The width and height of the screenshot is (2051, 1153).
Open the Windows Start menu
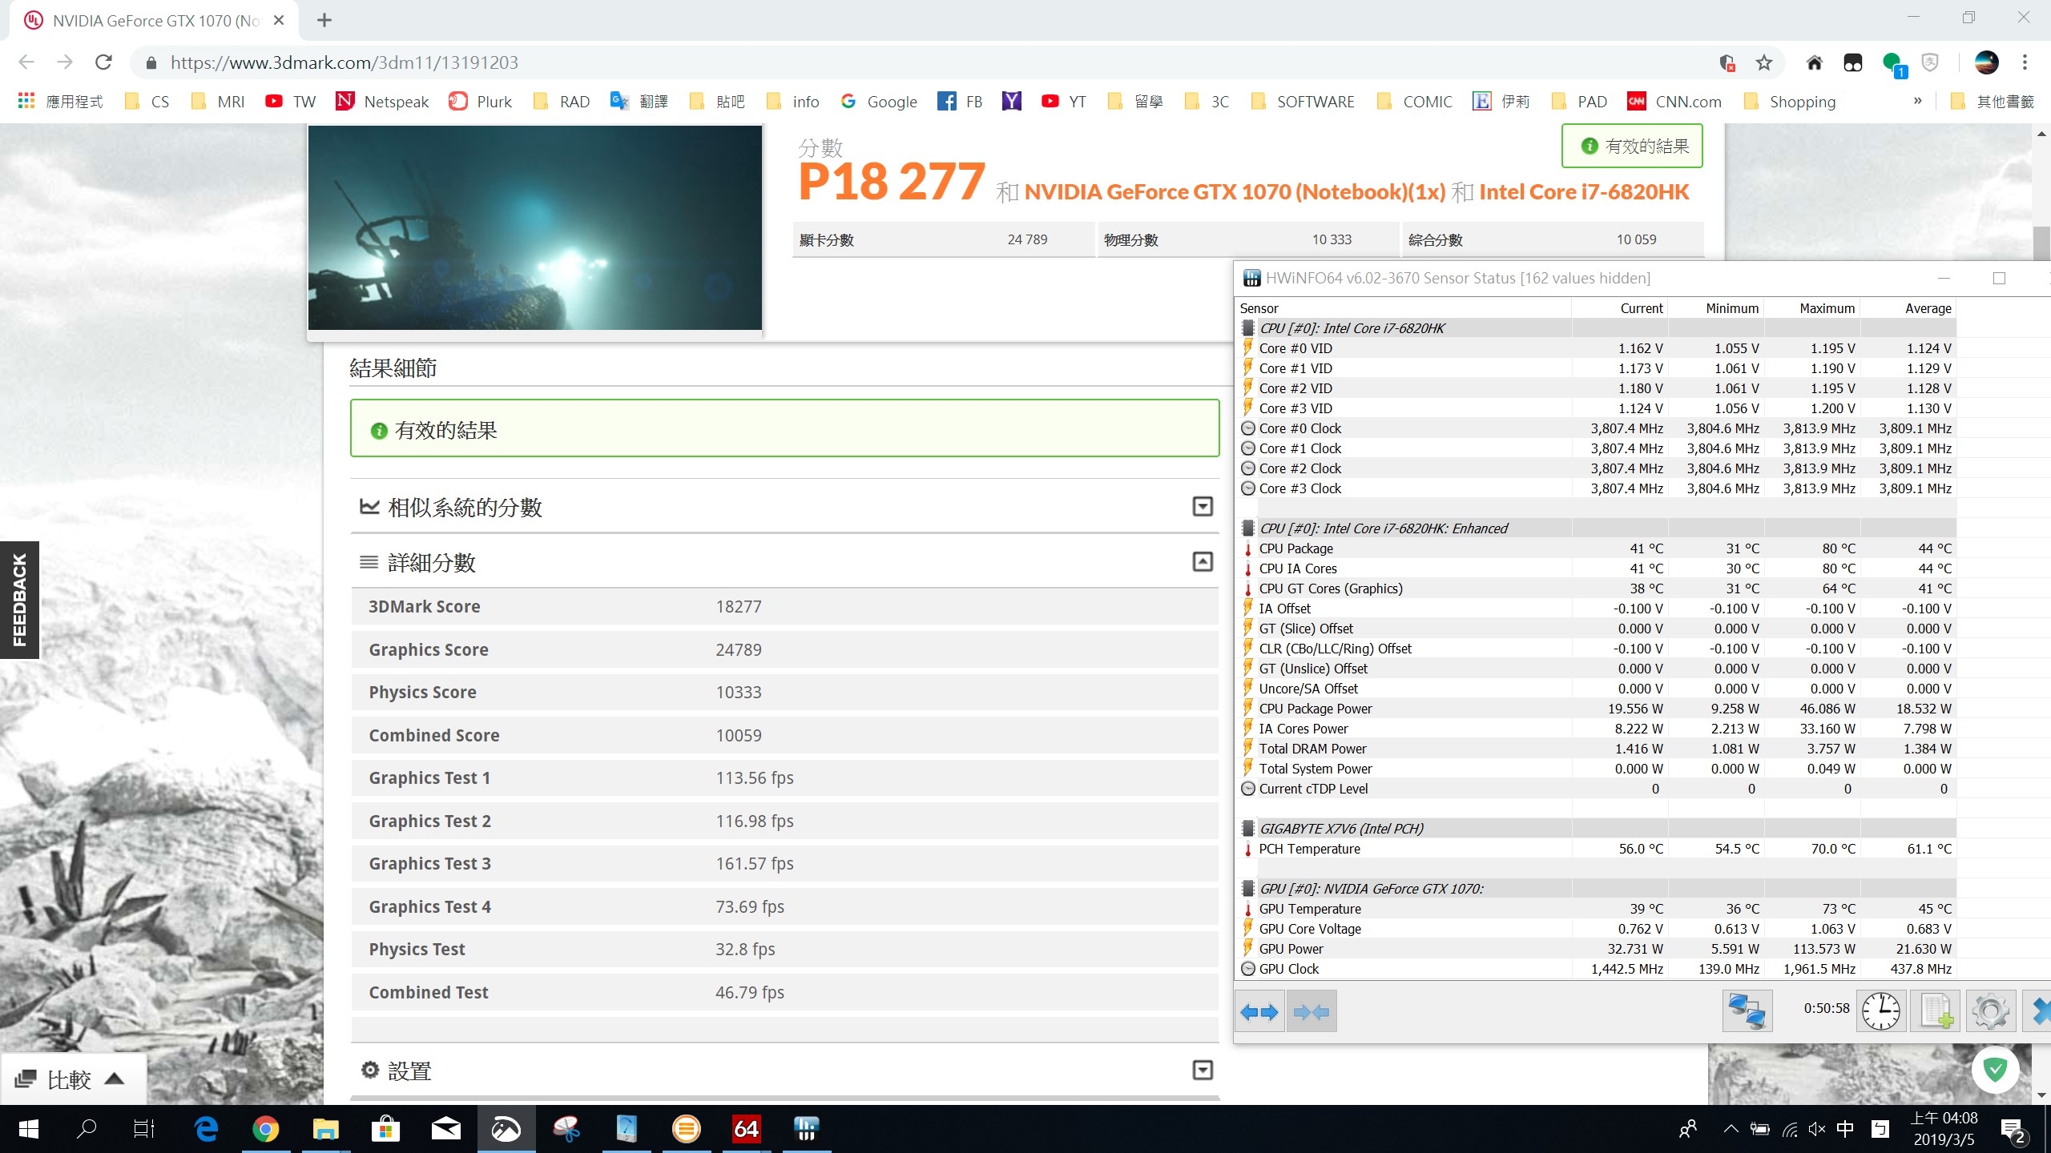pos(28,1129)
